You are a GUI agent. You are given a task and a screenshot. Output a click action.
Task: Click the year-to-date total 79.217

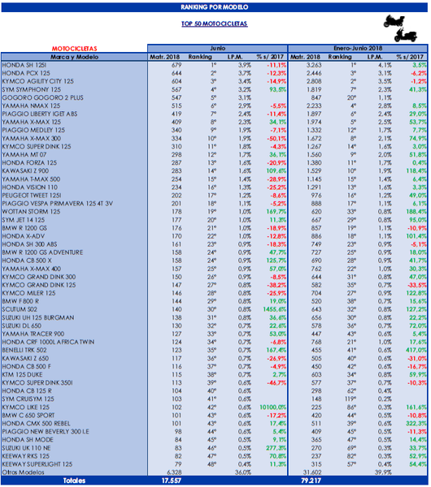point(311,481)
